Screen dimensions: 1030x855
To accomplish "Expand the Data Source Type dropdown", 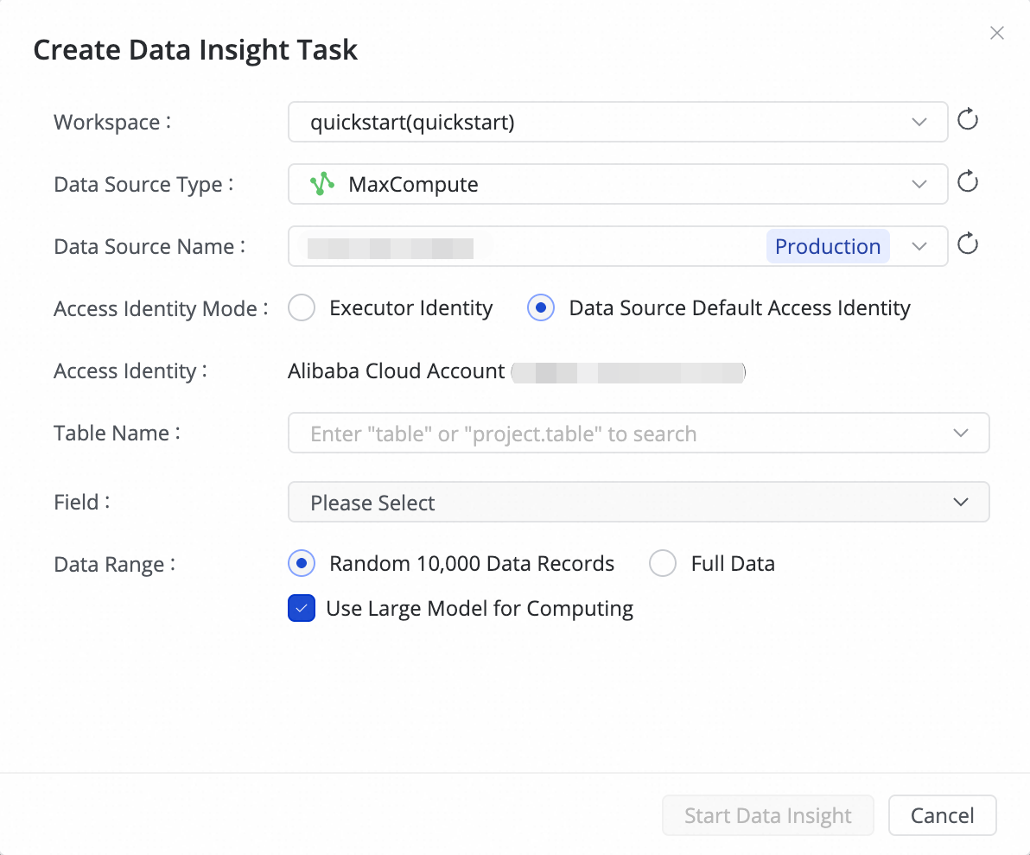I will [x=919, y=184].
